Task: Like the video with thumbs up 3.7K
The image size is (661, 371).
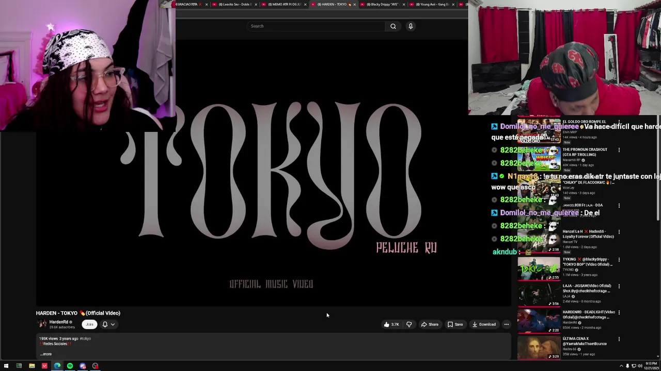Action: pyautogui.click(x=391, y=325)
